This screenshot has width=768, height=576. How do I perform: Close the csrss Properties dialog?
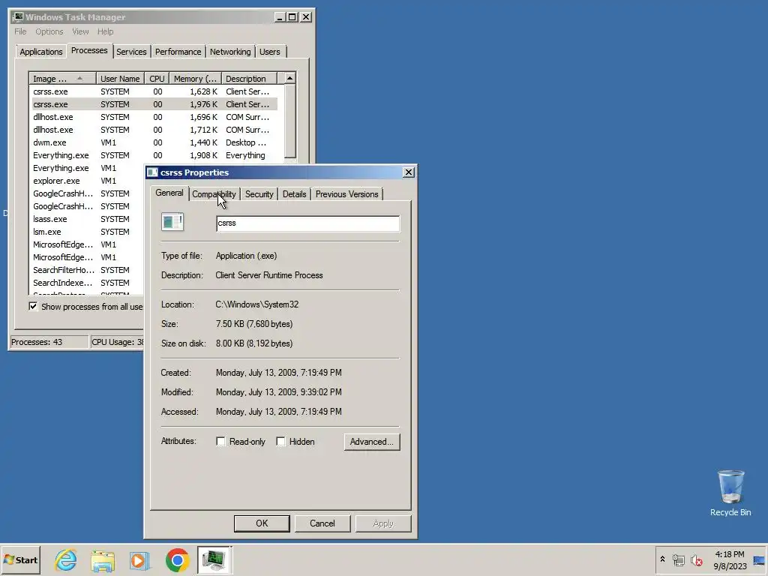(409, 172)
